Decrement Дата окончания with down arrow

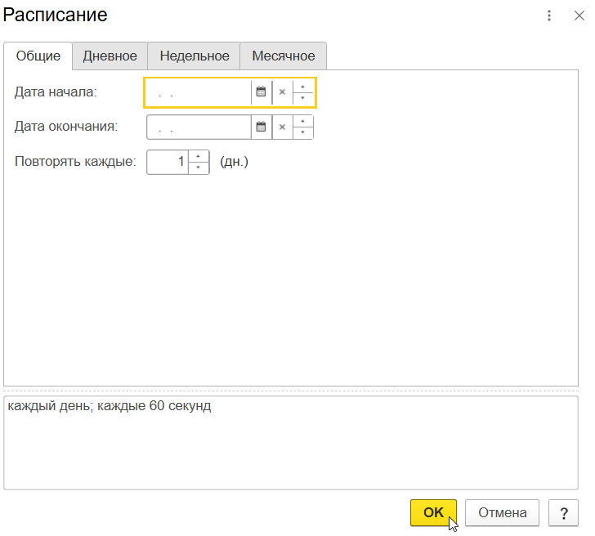302,132
